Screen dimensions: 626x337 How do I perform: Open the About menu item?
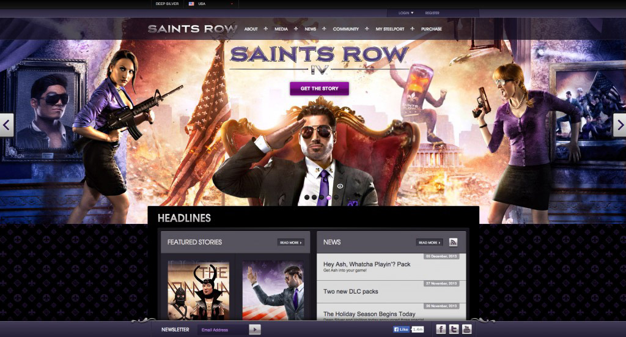(251, 29)
